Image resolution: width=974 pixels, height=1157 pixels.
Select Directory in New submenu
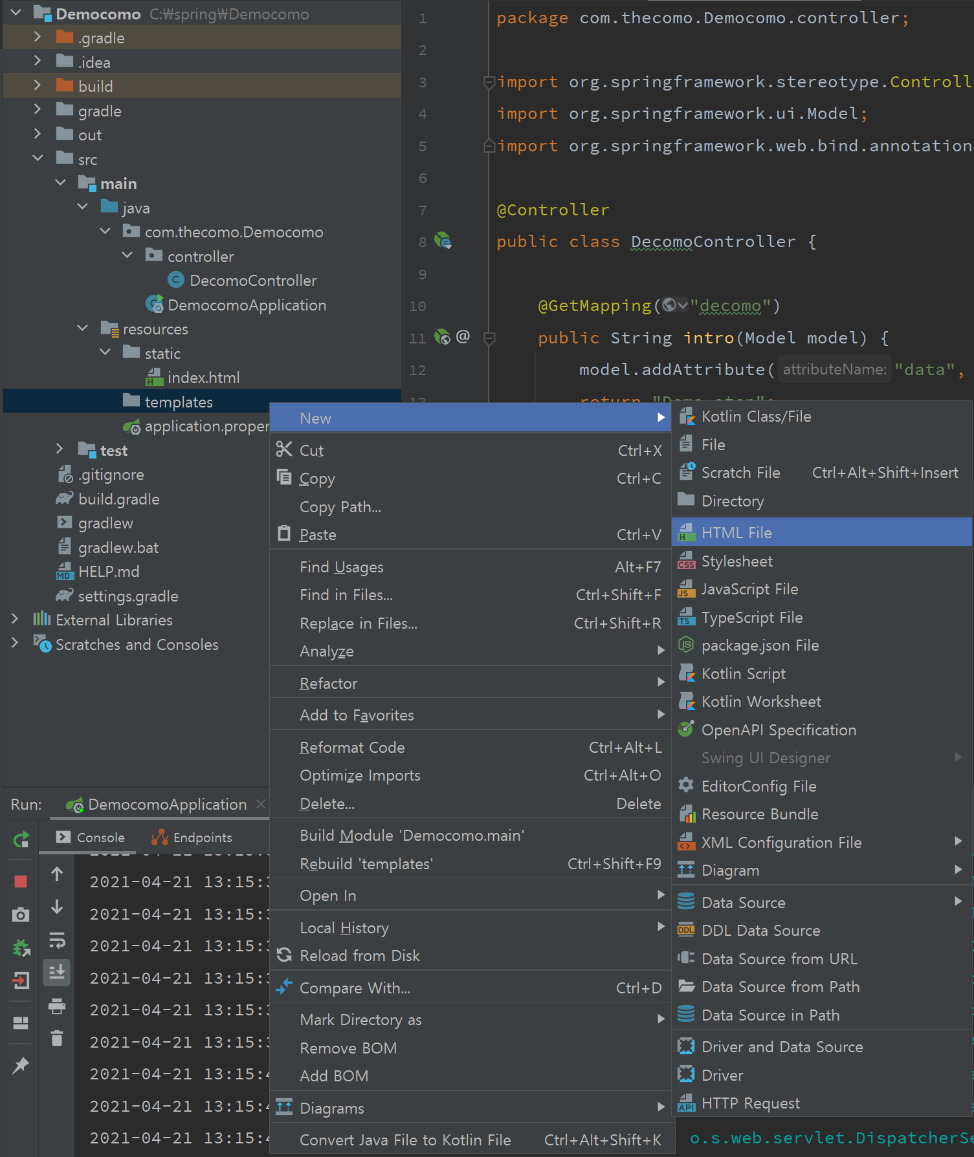click(822, 501)
